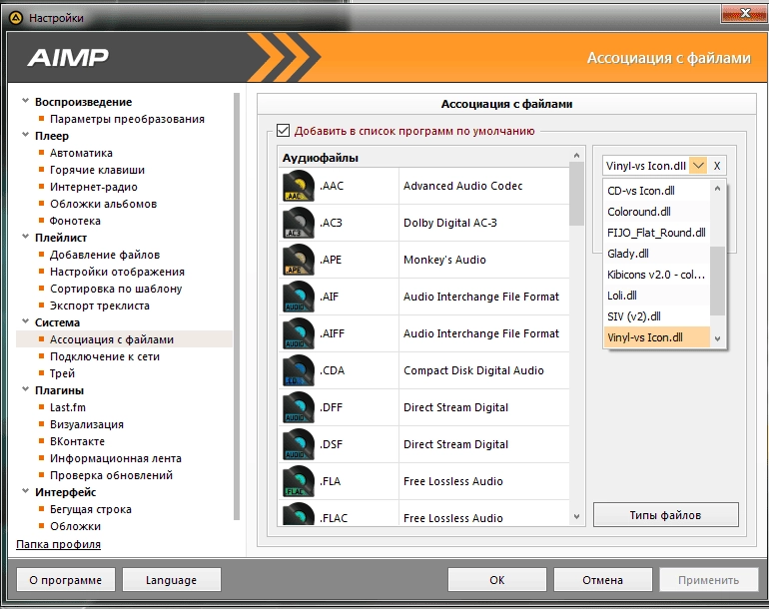Choose Glady.dll icon library

pyautogui.click(x=657, y=254)
